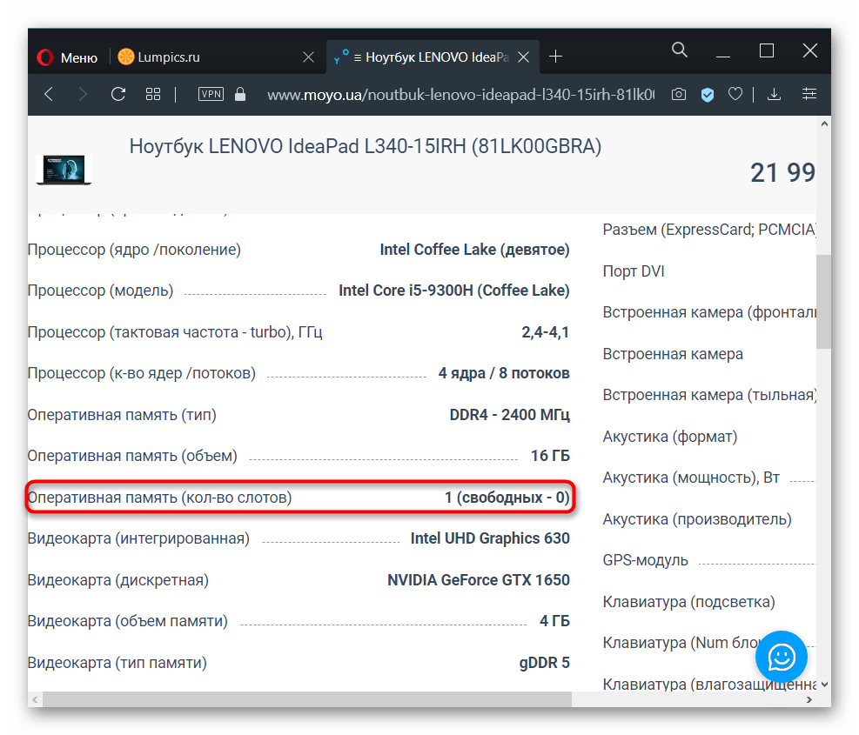Reload the current page
Viewport: 859px width, 735px height.
coord(118,94)
